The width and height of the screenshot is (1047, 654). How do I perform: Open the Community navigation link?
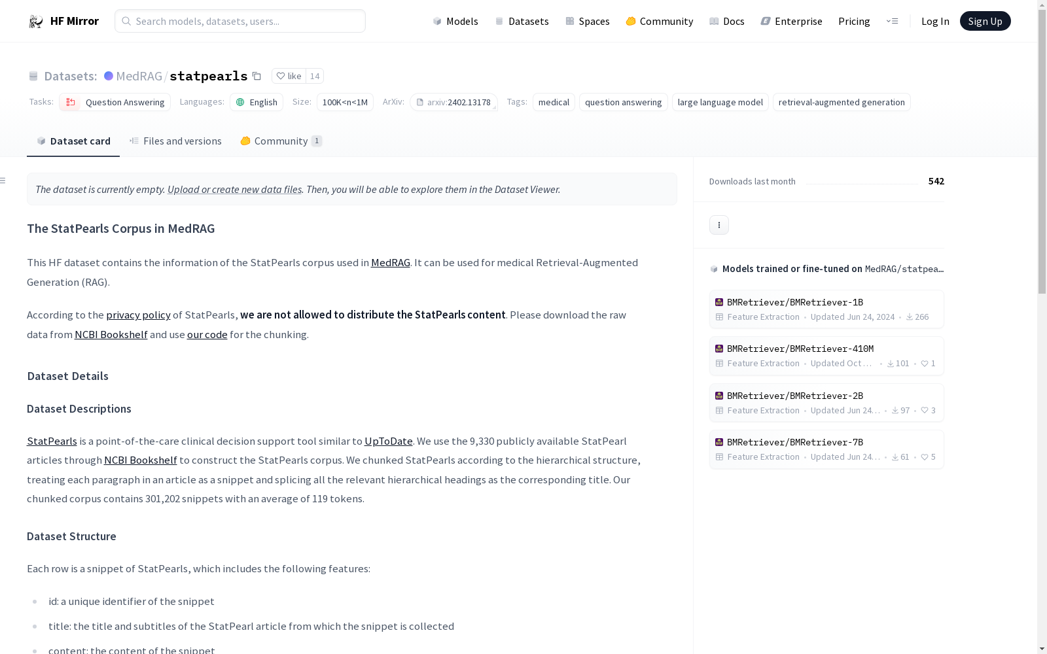(x=660, y=21)
